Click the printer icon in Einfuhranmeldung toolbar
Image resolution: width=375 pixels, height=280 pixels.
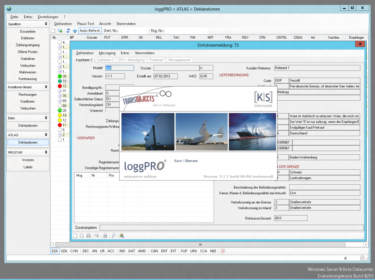click(105, 235)
